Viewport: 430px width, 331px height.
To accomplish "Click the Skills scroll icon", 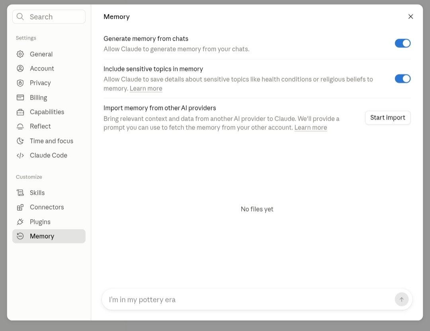I will point(20,193).
